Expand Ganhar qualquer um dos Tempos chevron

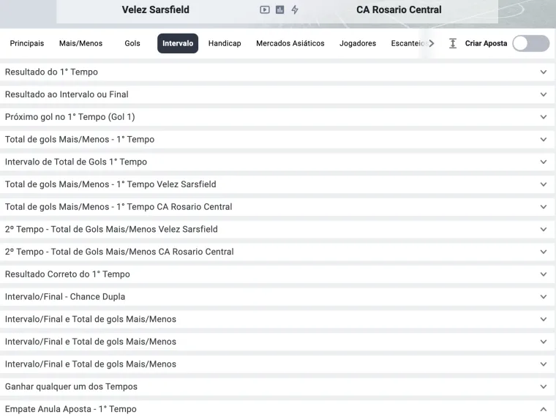click(x=544, y=386)
